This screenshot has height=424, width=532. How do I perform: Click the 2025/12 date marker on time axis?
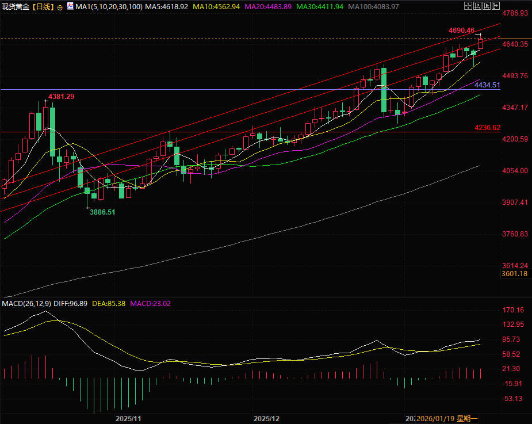pyautogui.click(x=266, y=418)
